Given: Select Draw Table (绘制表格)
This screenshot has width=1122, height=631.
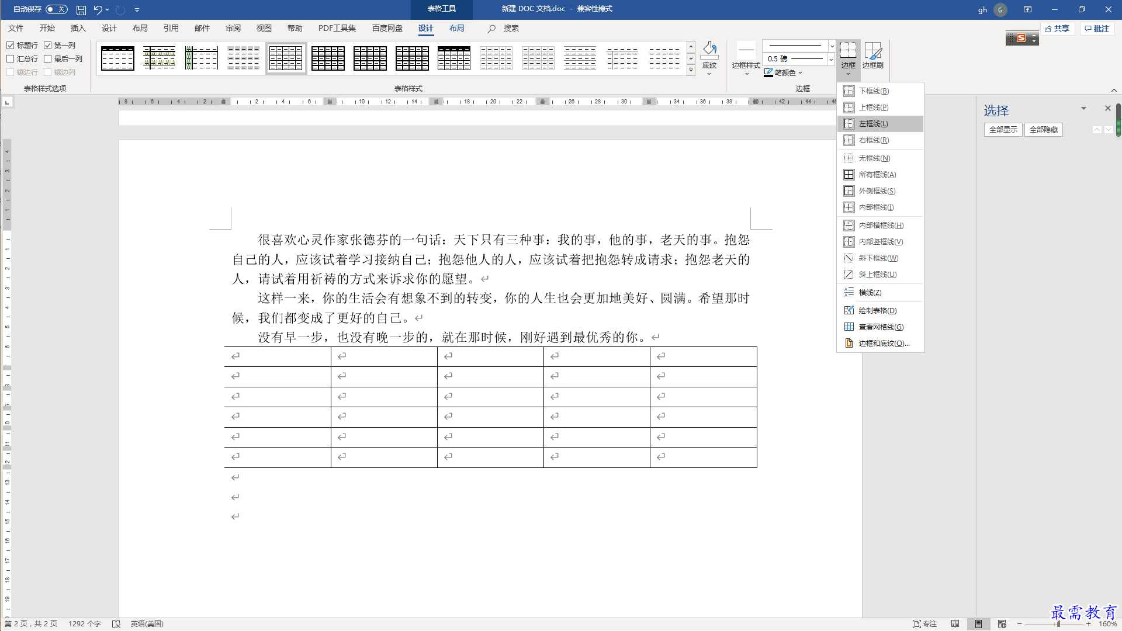Looking at the screenshot, I should pos(880,311).
